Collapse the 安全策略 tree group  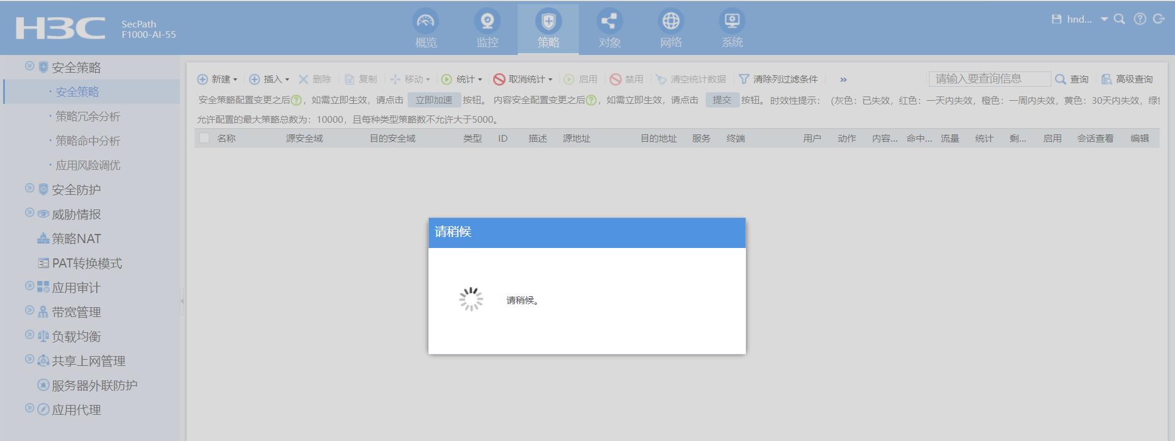(29, 66)
